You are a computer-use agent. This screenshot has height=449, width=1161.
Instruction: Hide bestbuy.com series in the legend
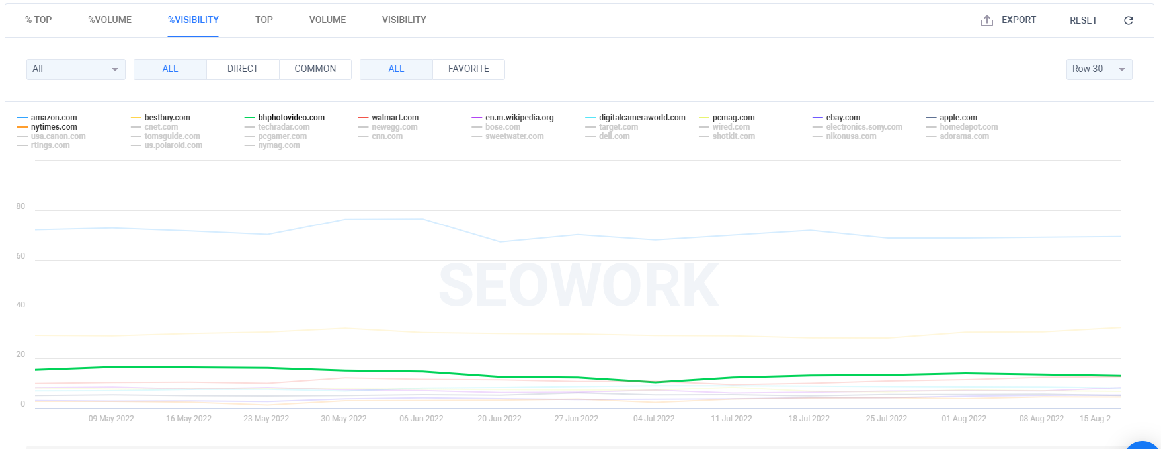(x=161, y=118)
